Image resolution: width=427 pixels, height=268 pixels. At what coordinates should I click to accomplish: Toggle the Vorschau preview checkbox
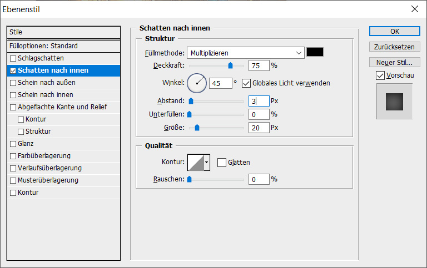[x=380, y=75]
